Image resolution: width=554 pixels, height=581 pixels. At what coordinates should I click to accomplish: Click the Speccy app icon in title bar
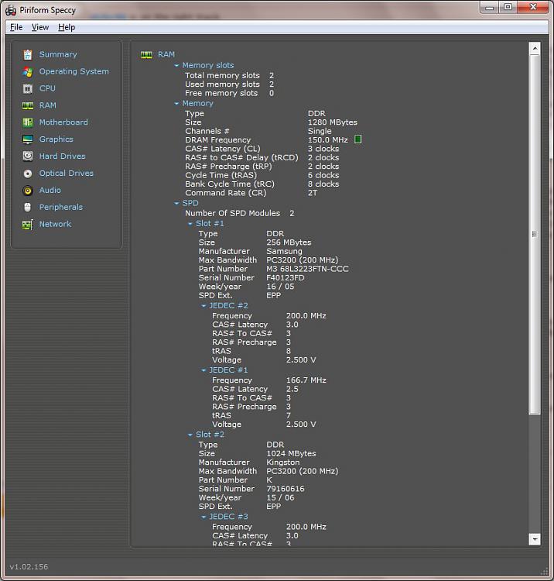(11, 10)
